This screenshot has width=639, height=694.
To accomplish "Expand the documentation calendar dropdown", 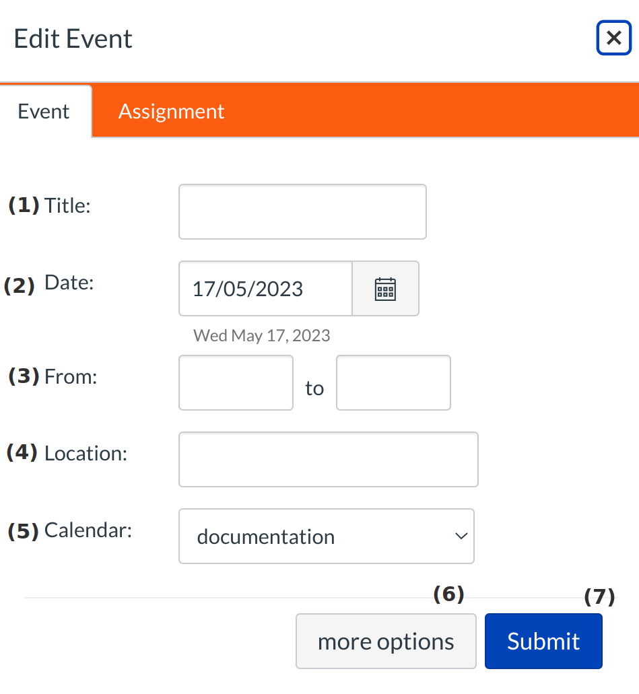I will (x=326, y=536).
